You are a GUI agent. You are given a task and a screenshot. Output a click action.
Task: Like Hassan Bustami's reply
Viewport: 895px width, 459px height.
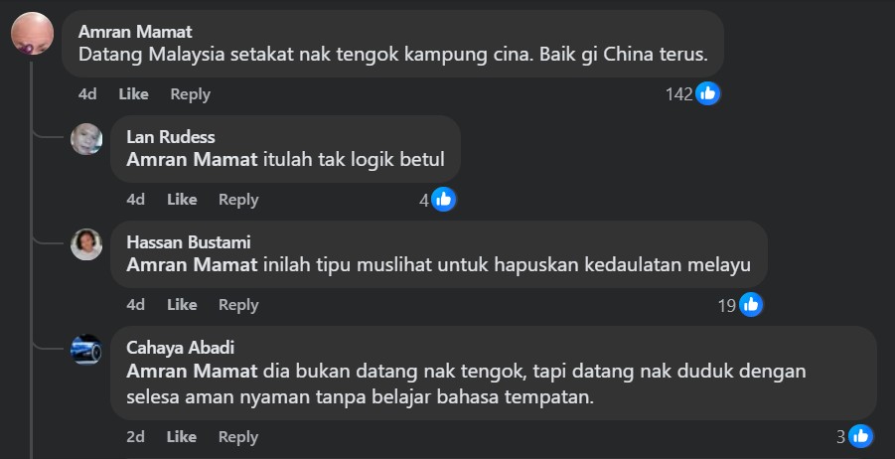coord(182,305)
